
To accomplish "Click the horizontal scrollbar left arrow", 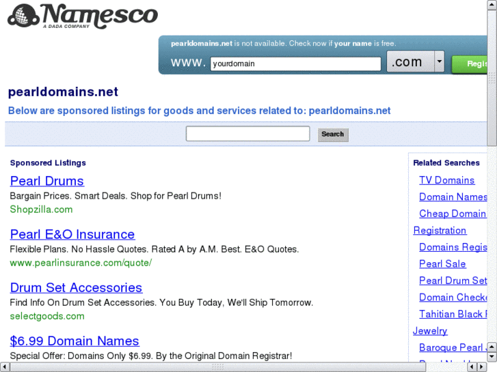I will click(4, 367).
